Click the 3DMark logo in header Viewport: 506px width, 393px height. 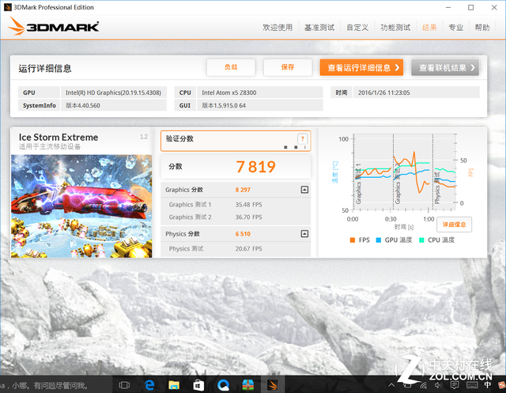[x=55, y=28]
